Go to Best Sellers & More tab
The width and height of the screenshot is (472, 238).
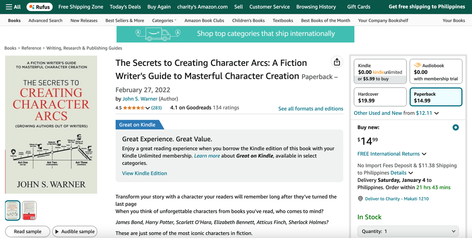tap(125, 21)
